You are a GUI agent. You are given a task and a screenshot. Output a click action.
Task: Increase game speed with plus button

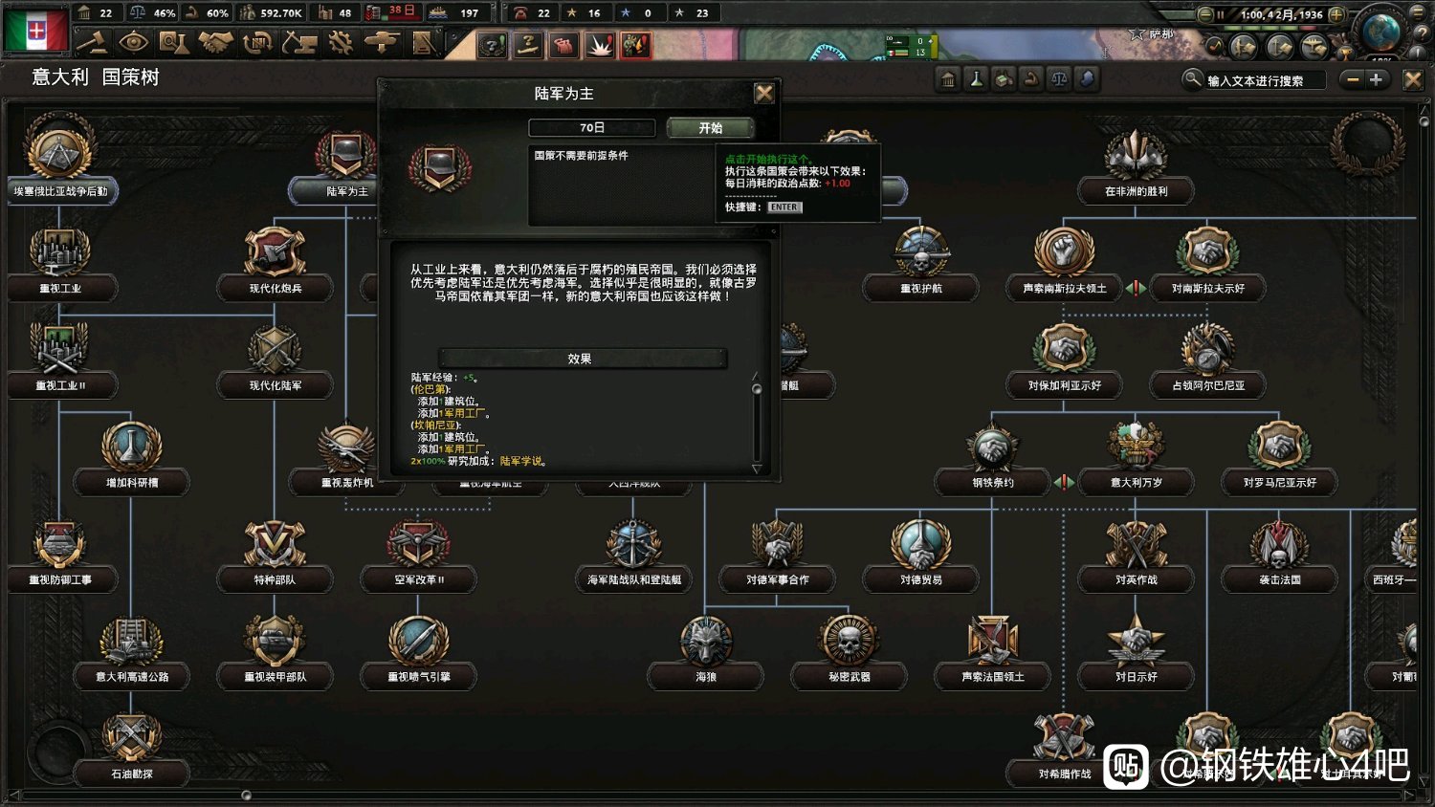pyautogui.click(x=1336, y=14)
